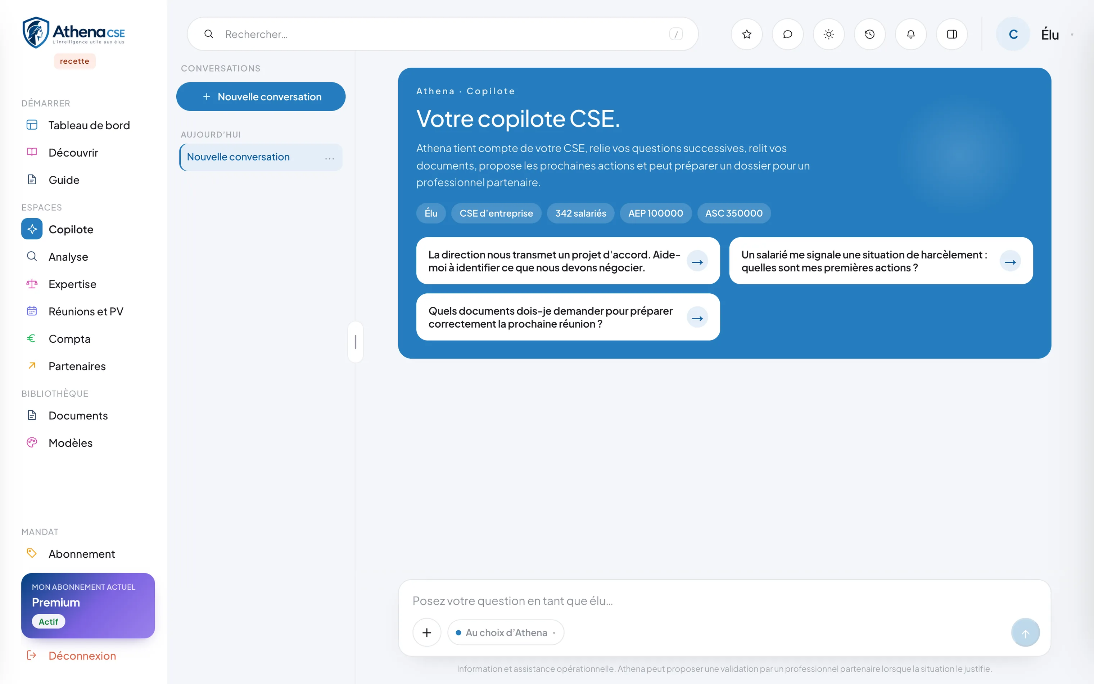This screenshot has width=1094, height=684.
Task: Go to Réunions et PV
Action: tap(88, 311)
